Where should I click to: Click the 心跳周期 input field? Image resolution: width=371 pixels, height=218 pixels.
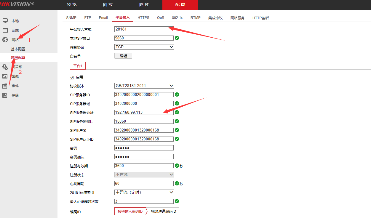coord(144,183)
